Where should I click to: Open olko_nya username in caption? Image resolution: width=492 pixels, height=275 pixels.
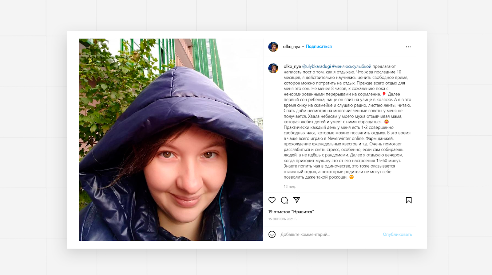(292, 66)
